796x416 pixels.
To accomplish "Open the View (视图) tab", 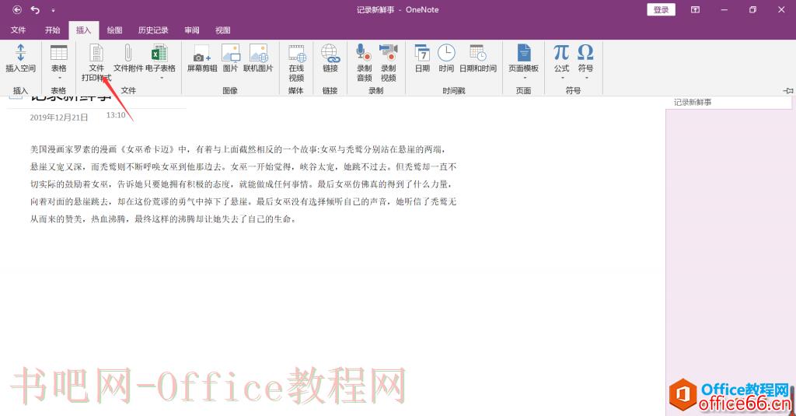I will coord(222,30).
